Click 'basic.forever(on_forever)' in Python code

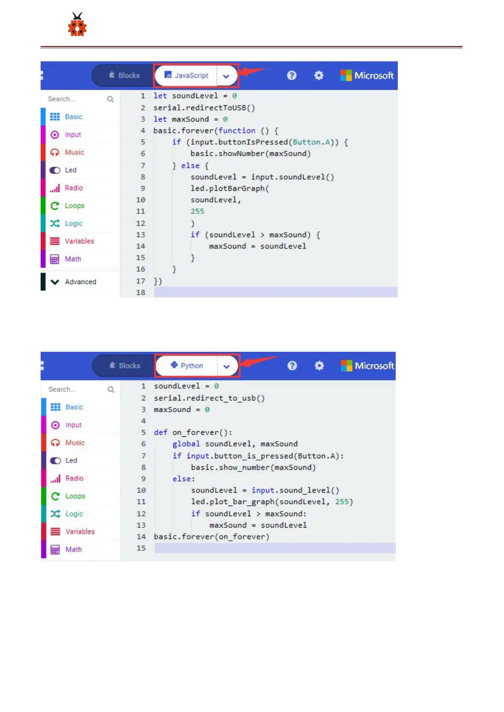[212, 537]
